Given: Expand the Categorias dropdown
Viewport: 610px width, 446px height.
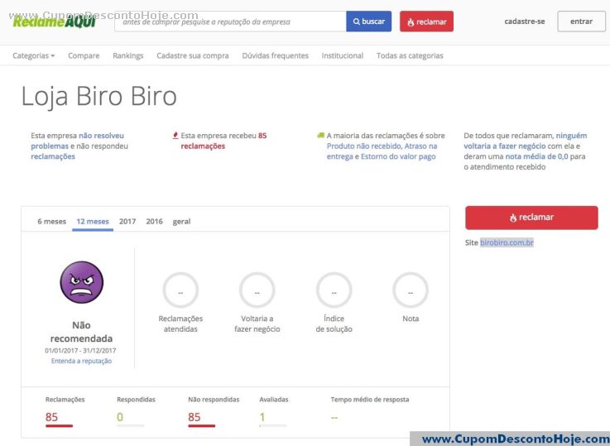Looking at the screenshot, I should [x=33, y=55].
